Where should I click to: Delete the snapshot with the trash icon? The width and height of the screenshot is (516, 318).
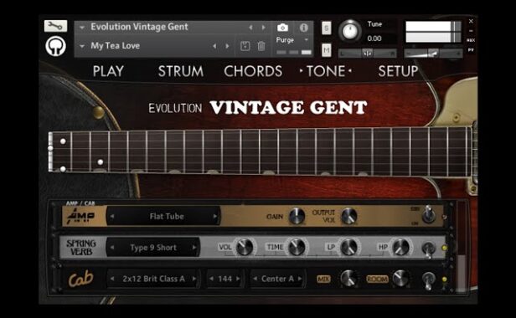tap(261, 46)
